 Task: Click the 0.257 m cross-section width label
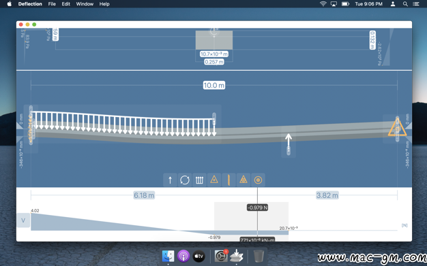pos(214,62)
